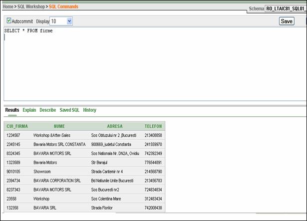
Task: Click the NUME column header
Action: point(59,126)
